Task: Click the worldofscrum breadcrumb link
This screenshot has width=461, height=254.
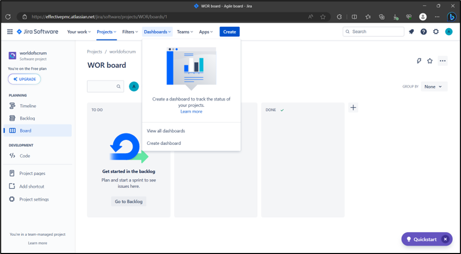Action: [x=123, y=52]
